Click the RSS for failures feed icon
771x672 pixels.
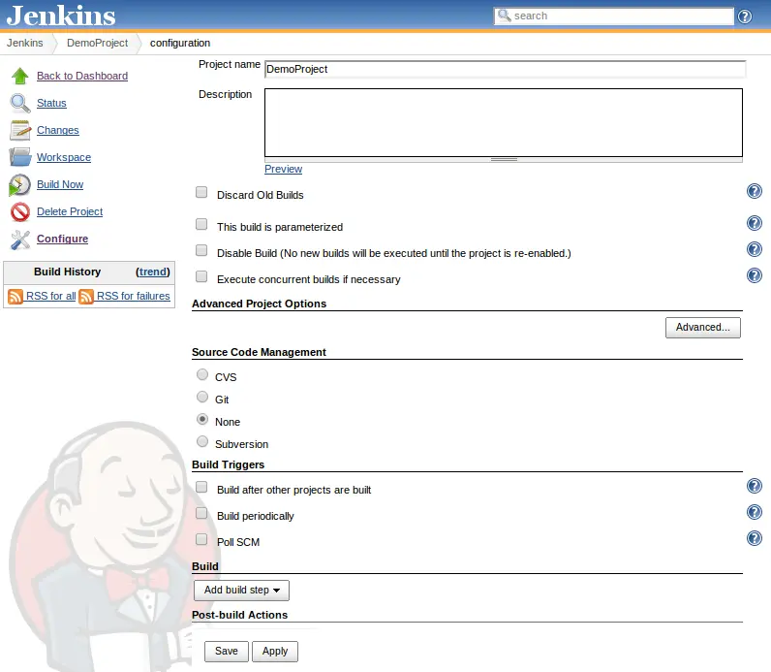86,297
